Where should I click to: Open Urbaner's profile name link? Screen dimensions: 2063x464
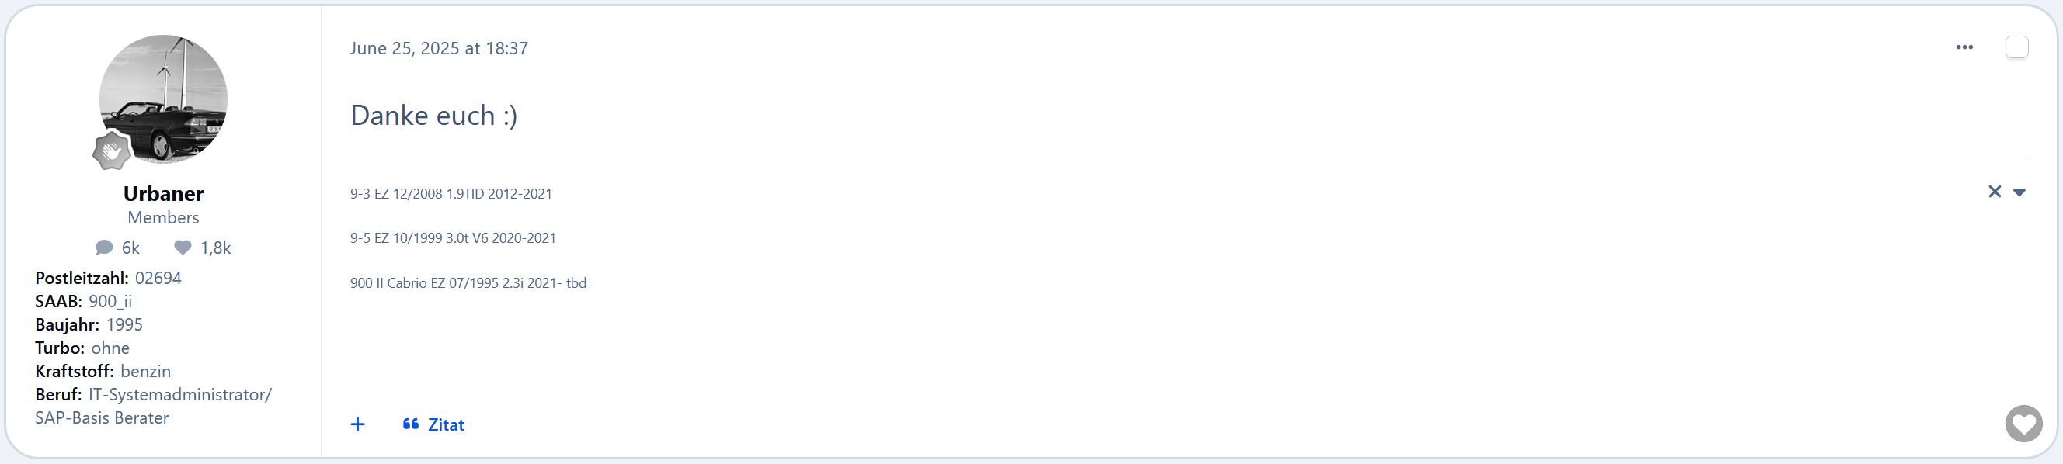click(x=163, y=194)
